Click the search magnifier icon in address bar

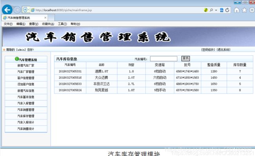[x=211, y=10]
